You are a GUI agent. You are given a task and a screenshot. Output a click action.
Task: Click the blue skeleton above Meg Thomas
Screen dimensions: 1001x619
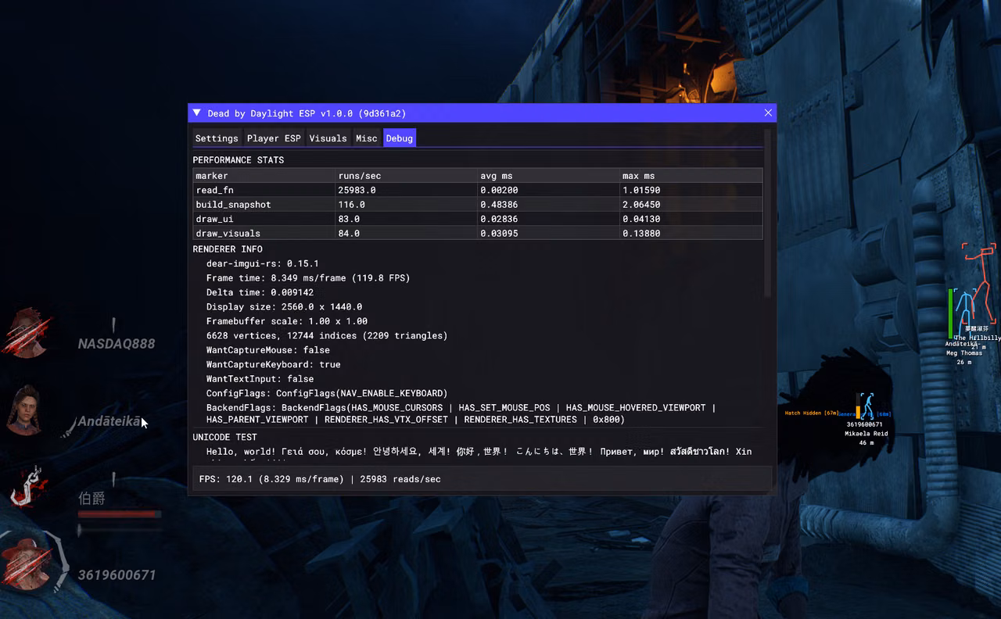coord(964,313)
